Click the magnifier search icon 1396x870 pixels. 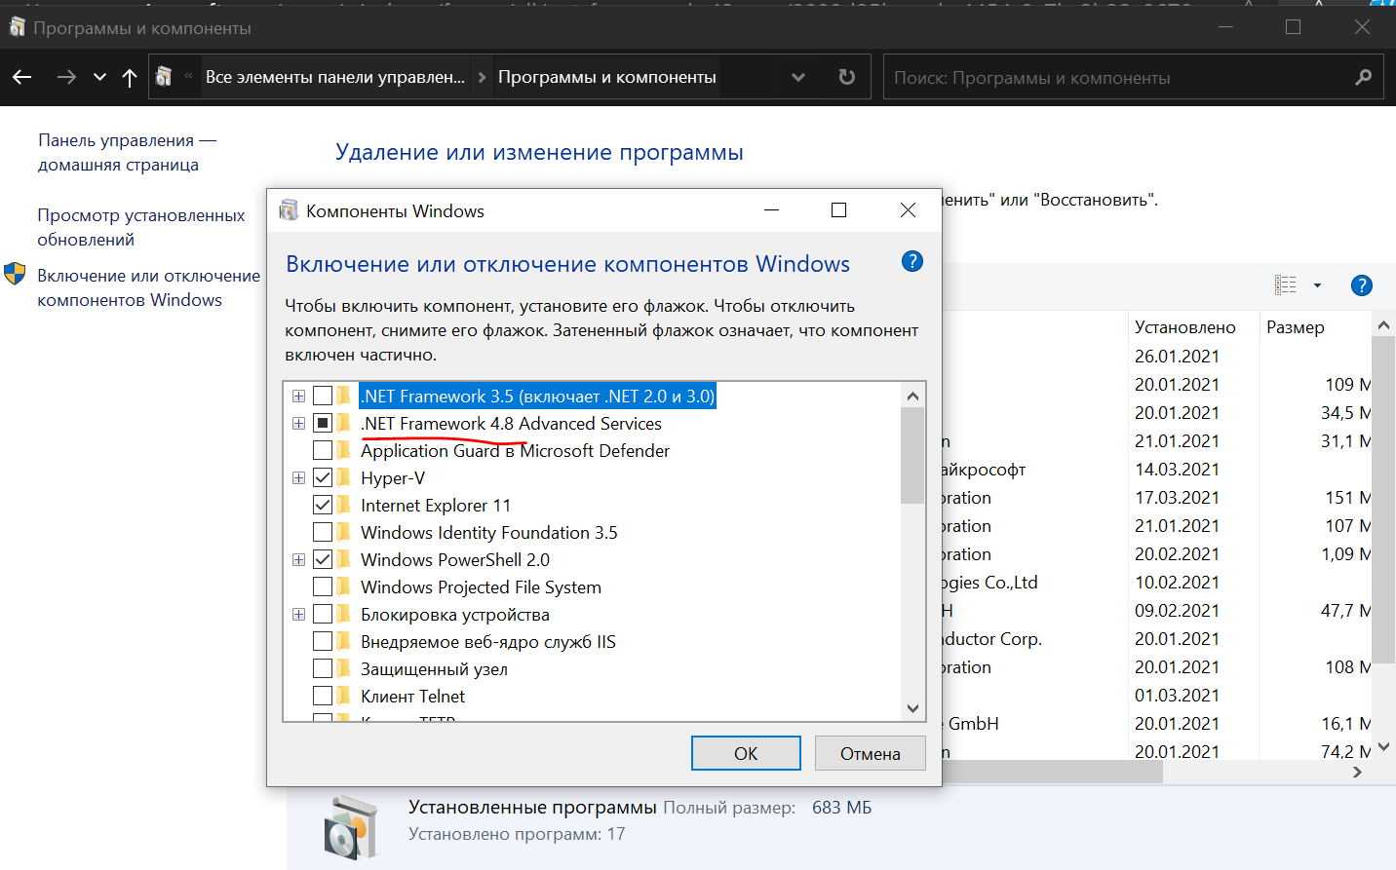tap(1364, 77)
